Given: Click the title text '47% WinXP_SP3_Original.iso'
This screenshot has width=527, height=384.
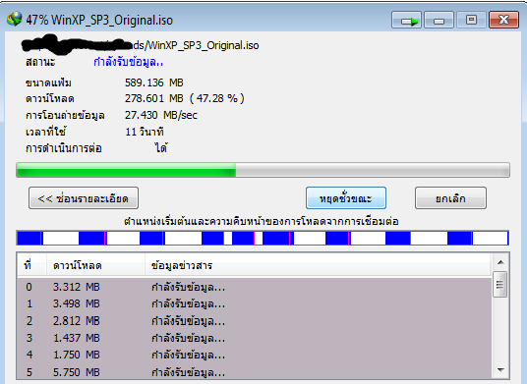Looking at the screenshot, I should 99,21.
